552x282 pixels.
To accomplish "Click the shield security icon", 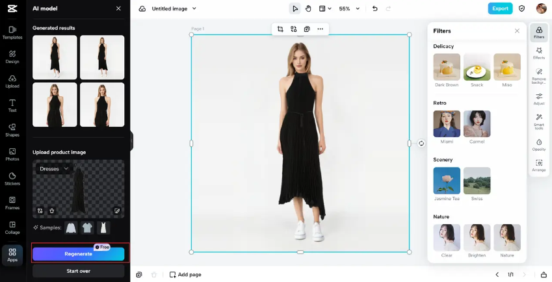I will point(521,8).
